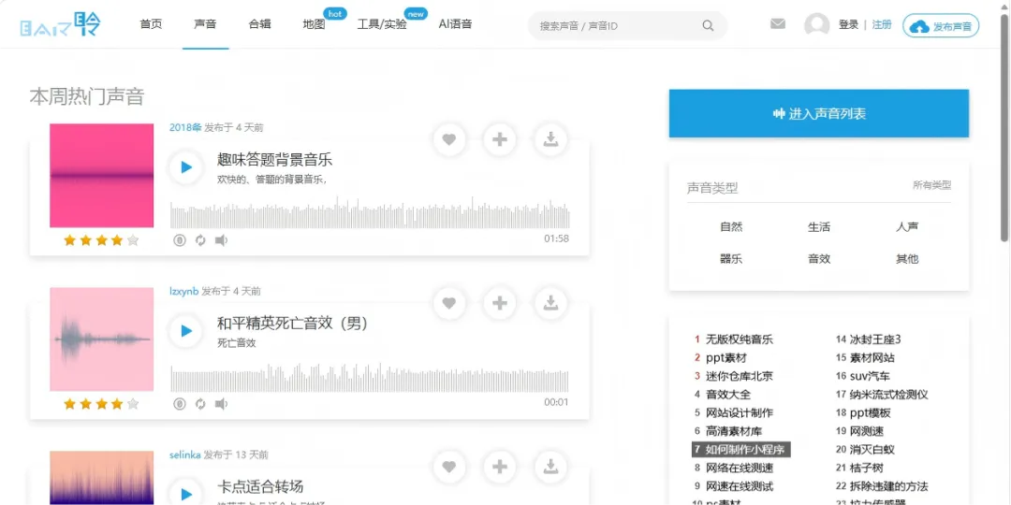Open the 所有类型 link
This screenshot has height=505, width=1011.
pyautogui.click(x=931, y=185)
